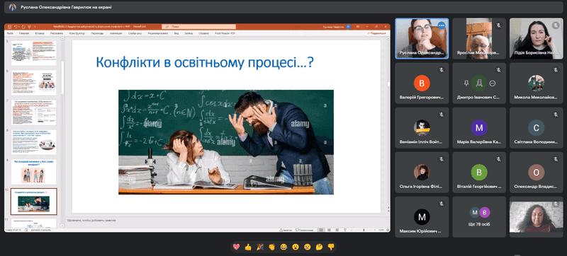Open the 'Ще 78 осіб' participants tile
Viewport: 567px width, 256px height.
click(479, 216)
